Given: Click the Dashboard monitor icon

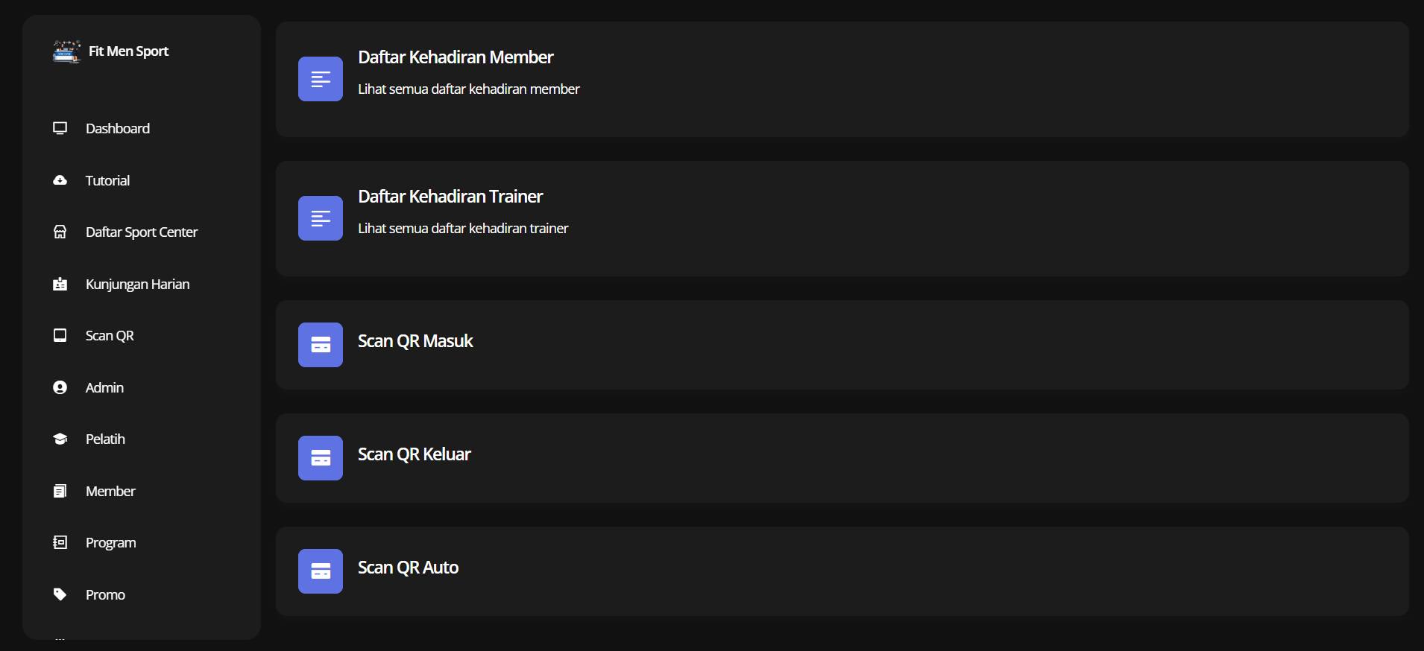Looking at the screenshot, I should (60, 128).
